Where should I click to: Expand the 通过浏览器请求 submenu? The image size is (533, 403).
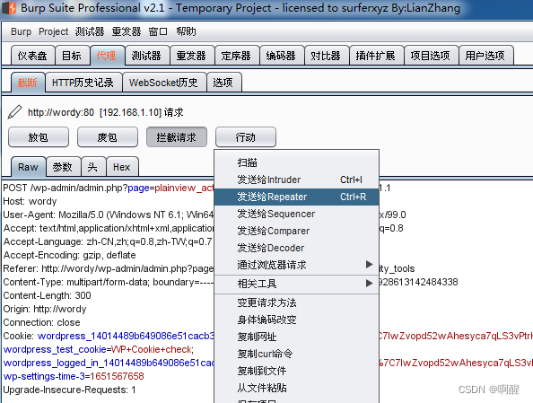point(296,265)
